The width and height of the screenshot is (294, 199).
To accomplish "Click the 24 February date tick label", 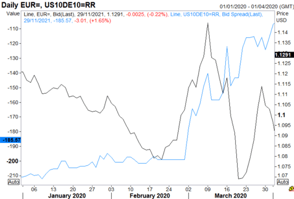I will [169, 189].
